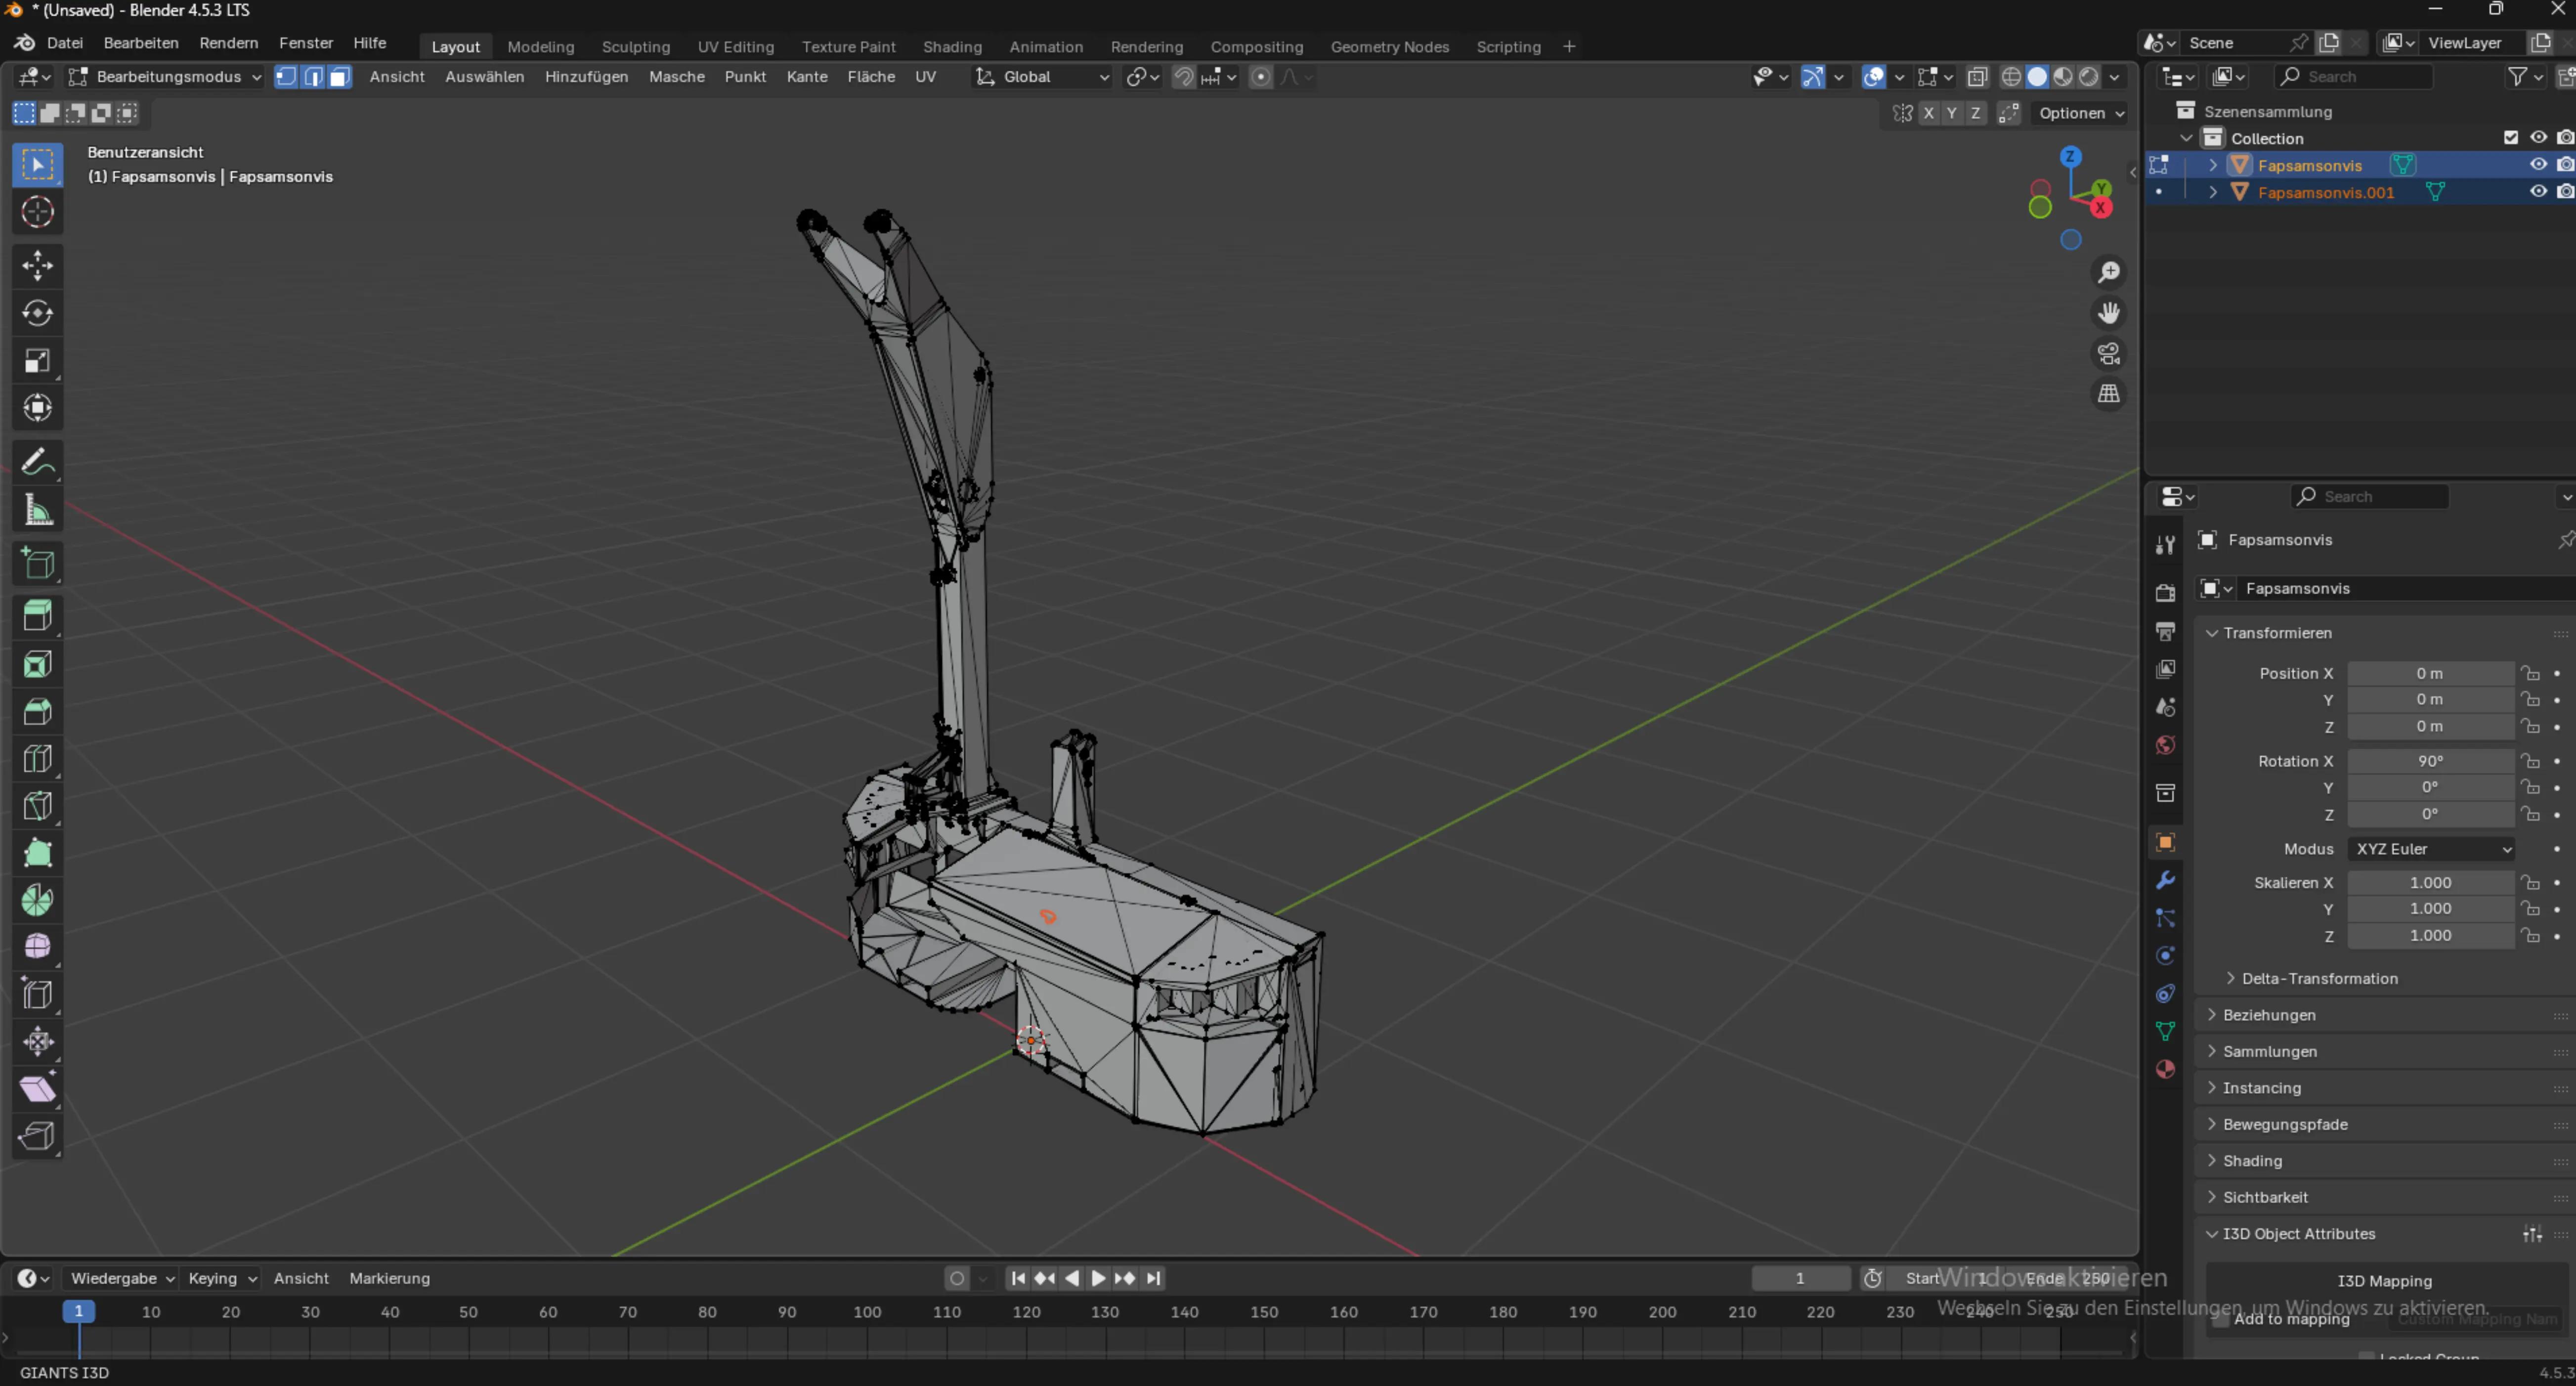Open the Datei menu
This screenshot has height=1386, width=2576.
coord(65,43)
